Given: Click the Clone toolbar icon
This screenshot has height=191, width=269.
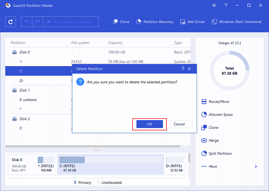Looking at the screenshot, I should [115, 22].
